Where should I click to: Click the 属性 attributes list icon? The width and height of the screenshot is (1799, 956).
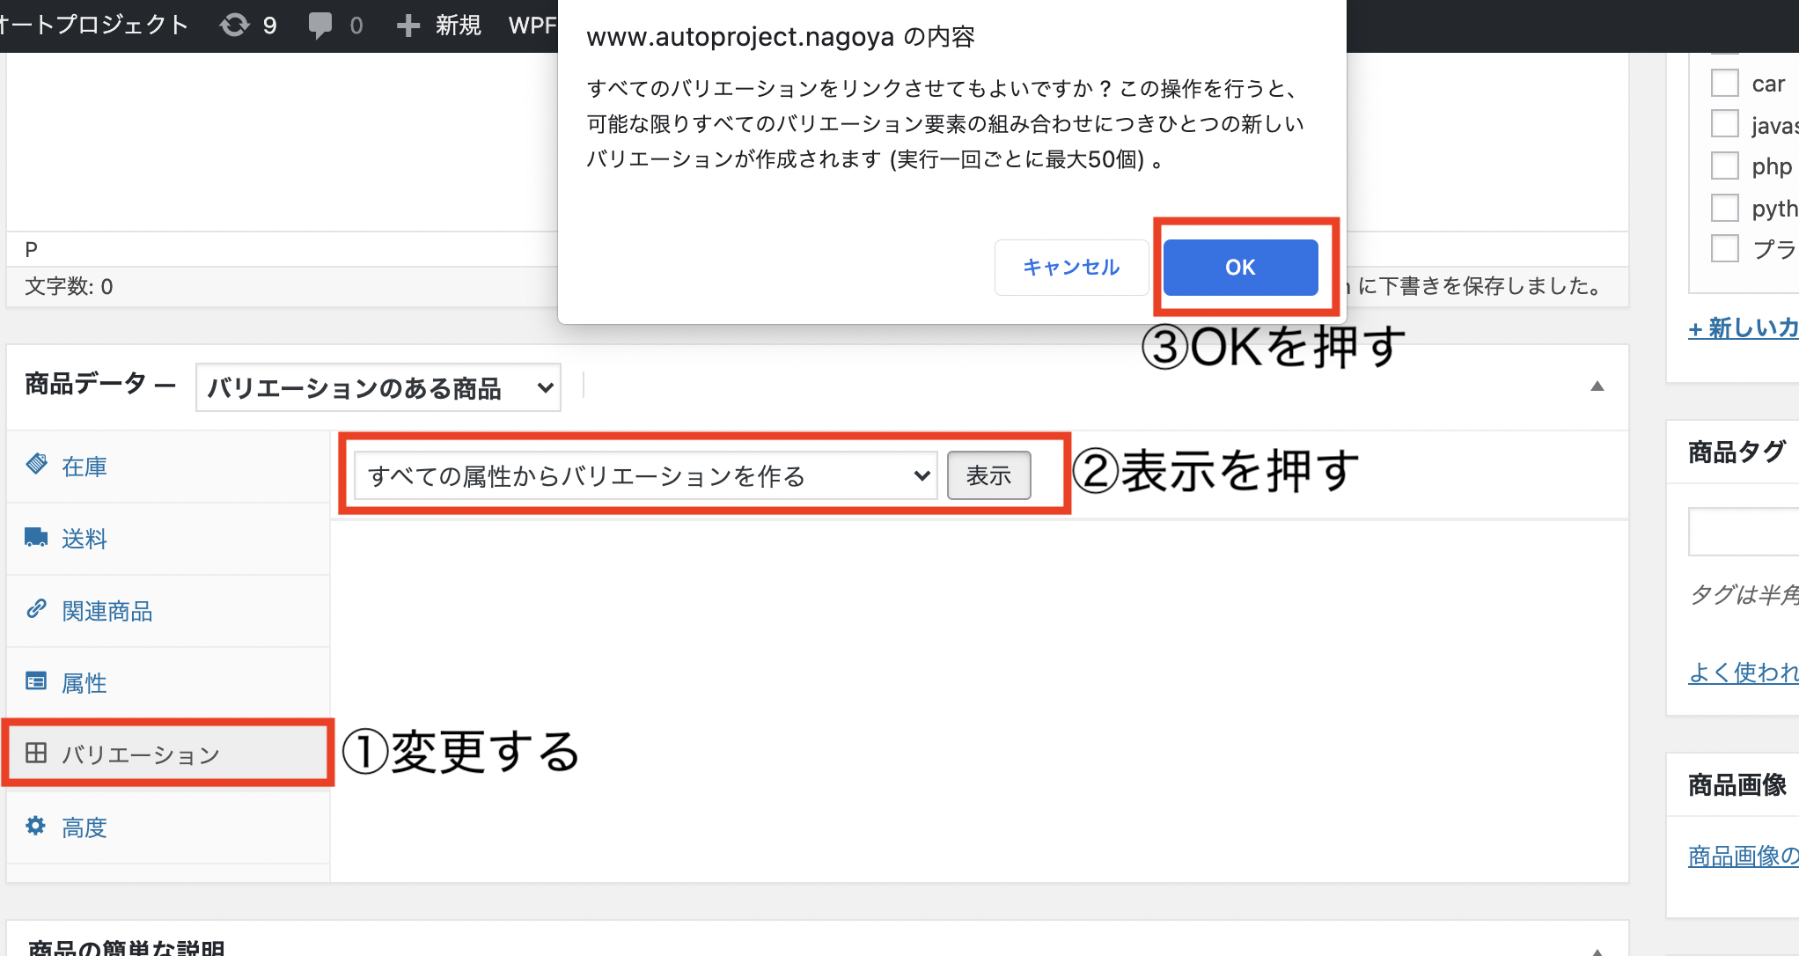36,681
